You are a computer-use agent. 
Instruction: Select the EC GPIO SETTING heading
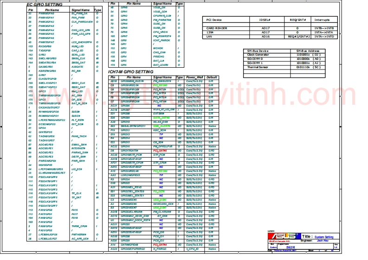coord(45,4)
